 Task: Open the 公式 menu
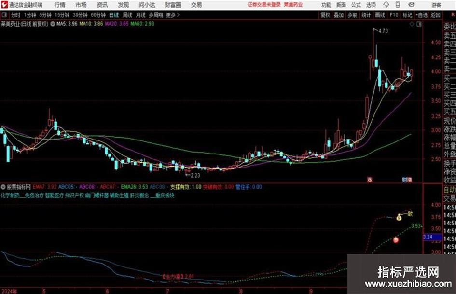pos(356,5)
